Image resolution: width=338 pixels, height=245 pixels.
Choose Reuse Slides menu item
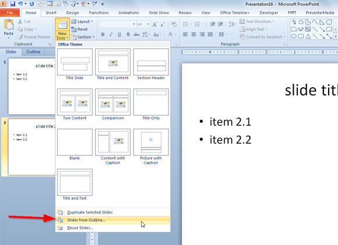click(x=113, y=228)
